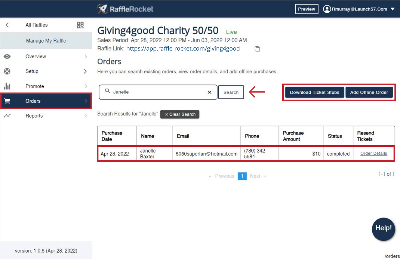Open the Overview menu item

46,56
